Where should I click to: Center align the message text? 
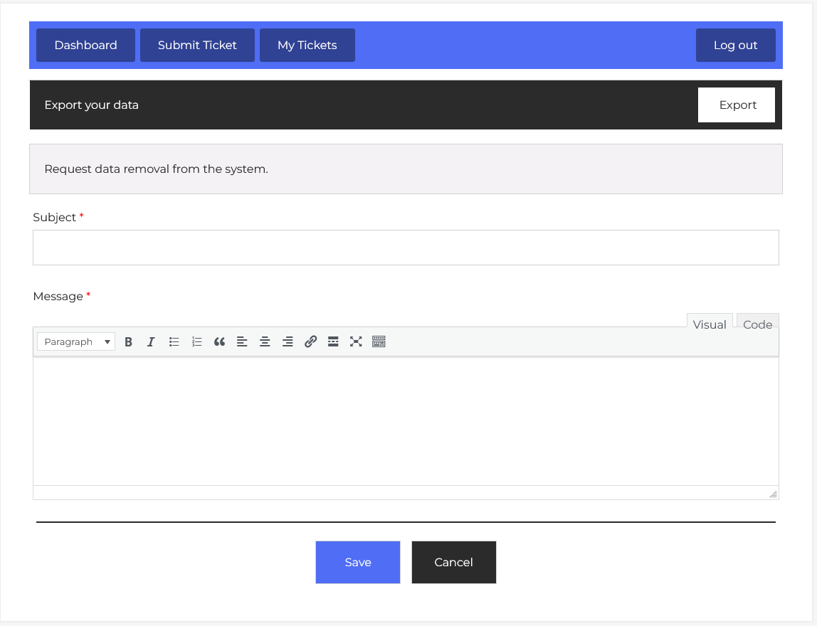click(265, 342)
